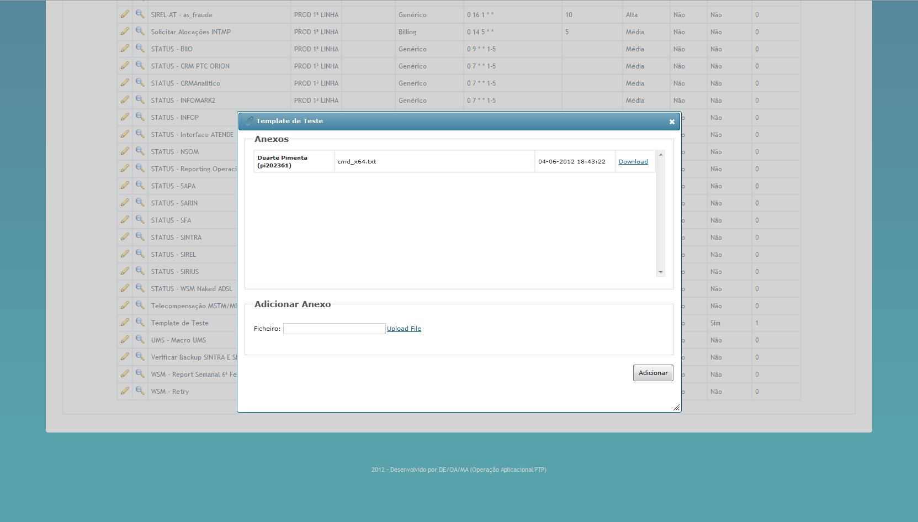Viewport: 918px width, 522px height.
Task: Edit WSM - Retry with pencil icon
Action: coord(125,391)
